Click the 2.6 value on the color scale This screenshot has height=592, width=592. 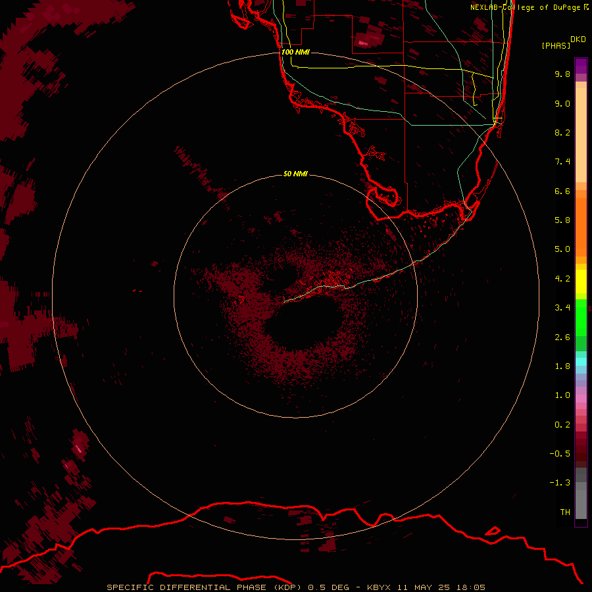(x=562, y=337)
